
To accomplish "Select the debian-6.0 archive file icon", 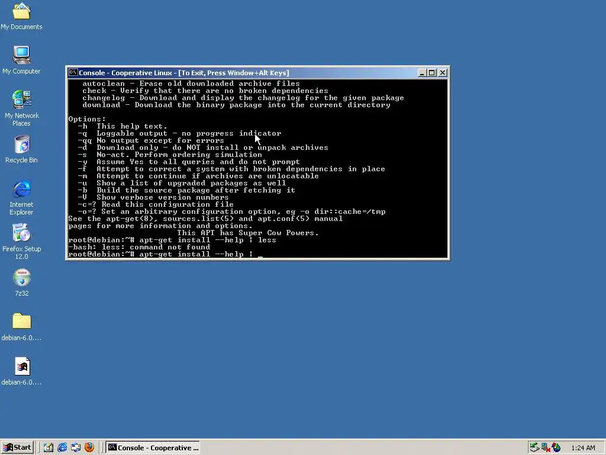I will coord(21,371).
